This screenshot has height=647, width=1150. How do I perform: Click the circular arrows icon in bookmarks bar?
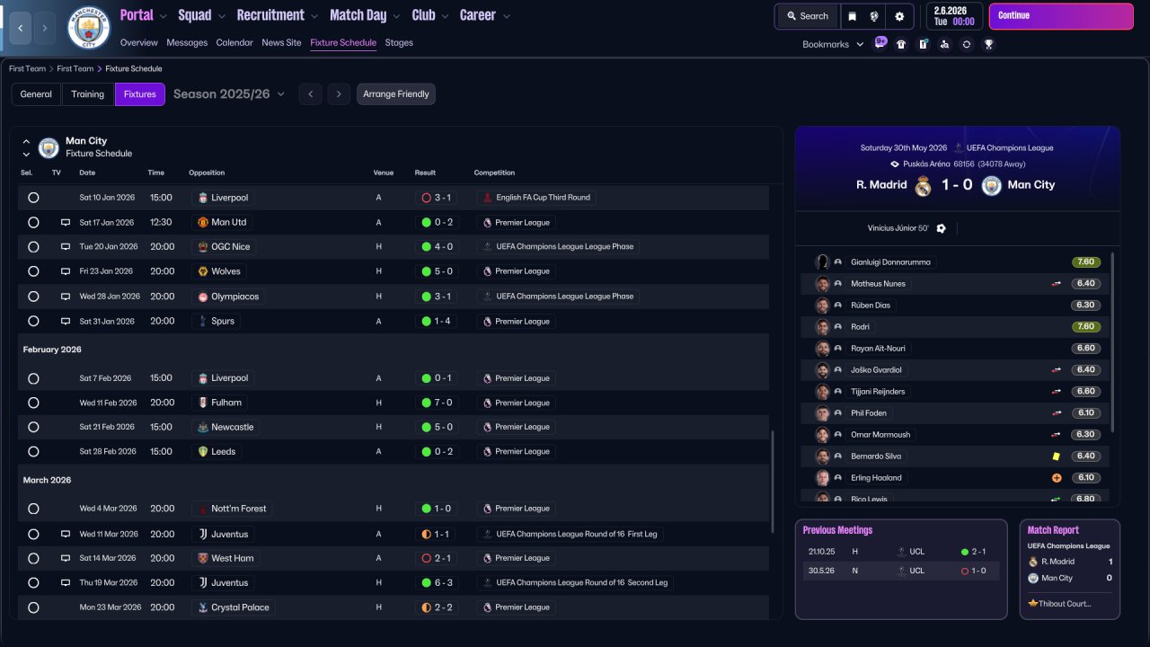point(966,44)
